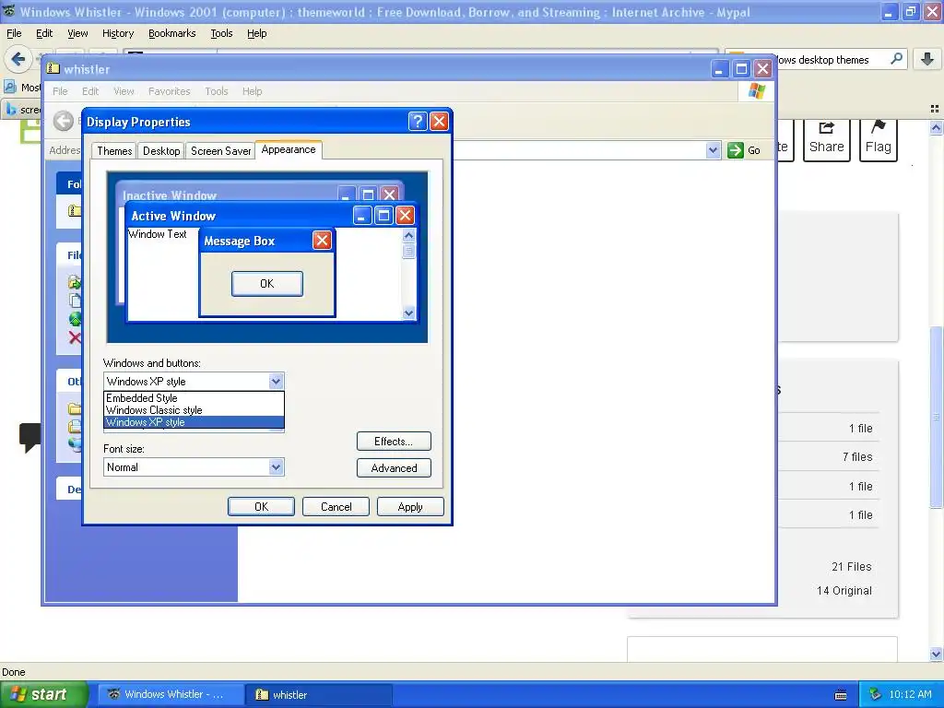Expand the whistler address bar dropdown arrow
This screenshot has width=944, height=708.
(713, 150)
